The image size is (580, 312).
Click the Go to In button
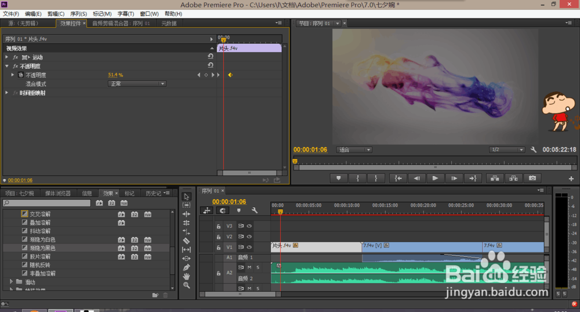tap(398, 178)
